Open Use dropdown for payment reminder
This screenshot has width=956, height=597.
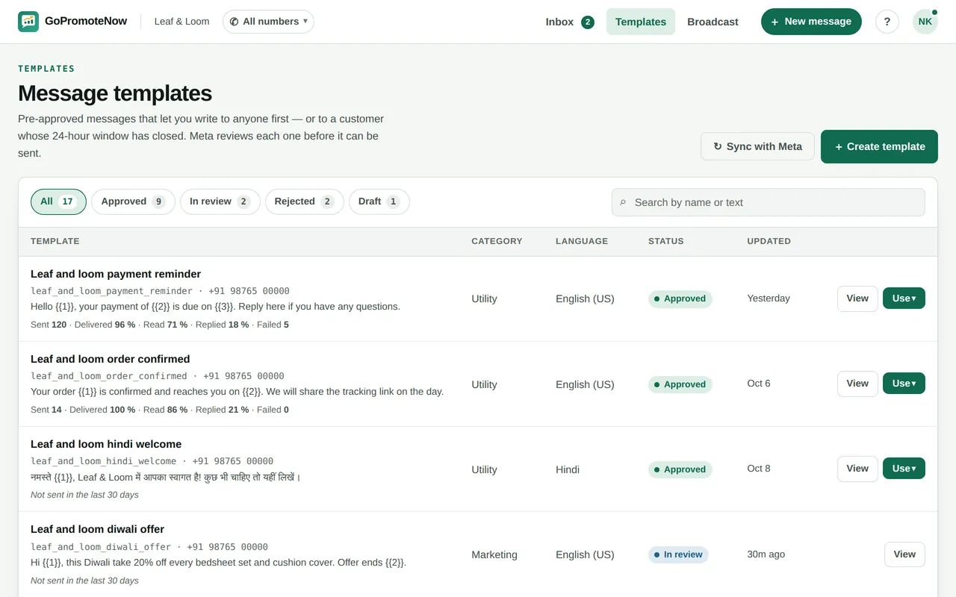904,298
